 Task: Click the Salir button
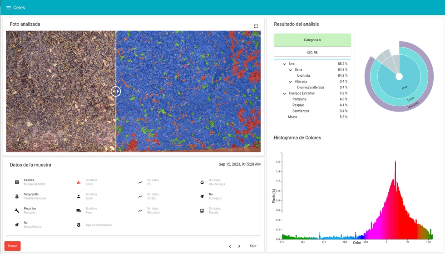tap(253, 246)
